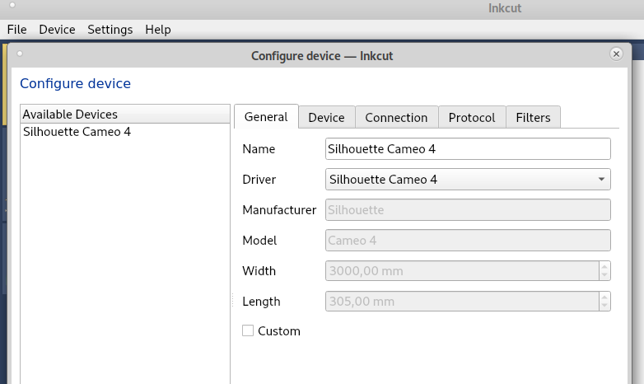Open the Connection tab
This screenshot has width=644, height=384.
(x=396, y=118)
